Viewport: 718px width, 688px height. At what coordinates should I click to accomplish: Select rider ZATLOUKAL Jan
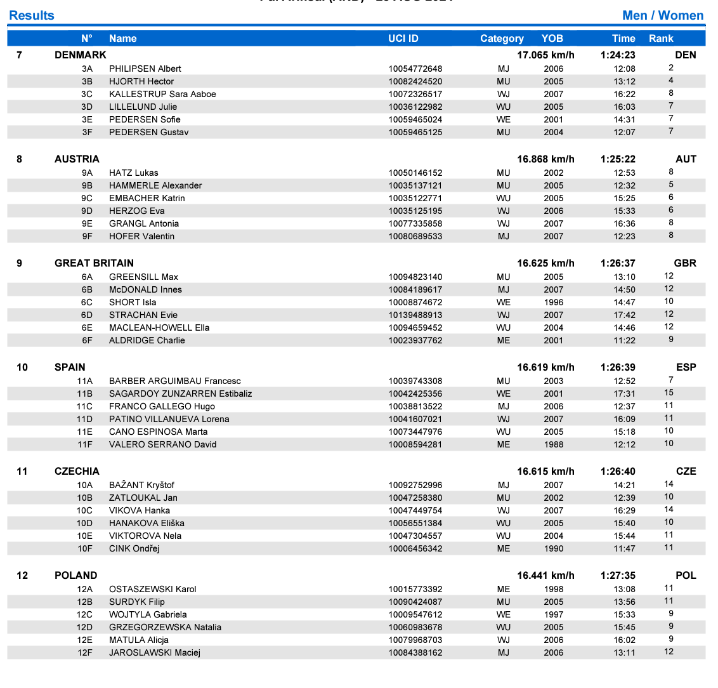143,498
